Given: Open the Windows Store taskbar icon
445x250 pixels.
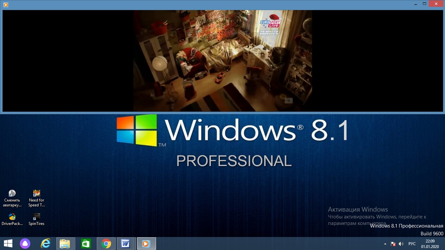Looking at the screenshot, I should coord(86,243).
